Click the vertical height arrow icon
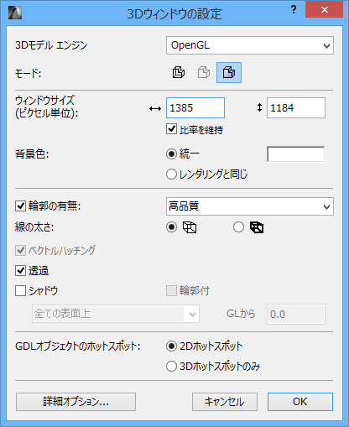The height and width of the screenshot is (427, 349). [x=259, y=107]
